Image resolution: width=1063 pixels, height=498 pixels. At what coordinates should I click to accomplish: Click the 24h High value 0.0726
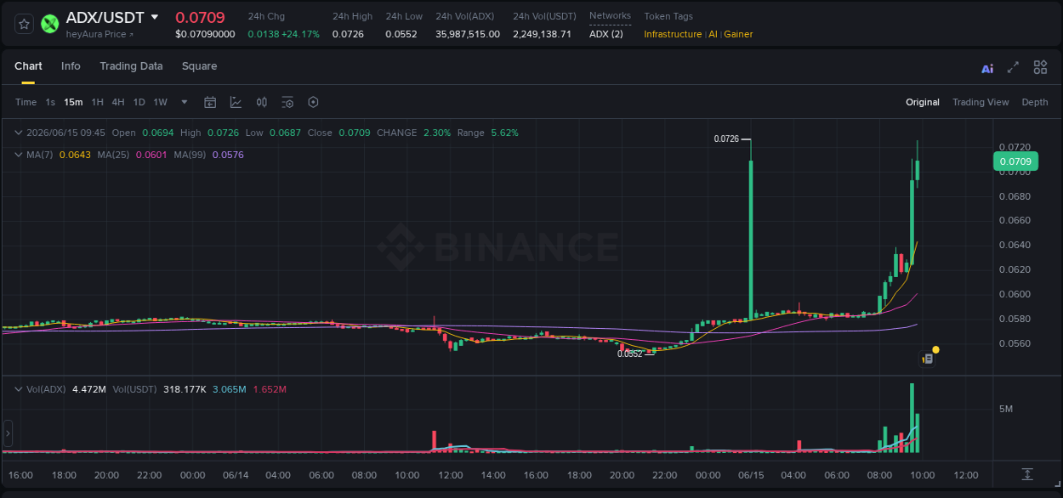pos(348,34)
